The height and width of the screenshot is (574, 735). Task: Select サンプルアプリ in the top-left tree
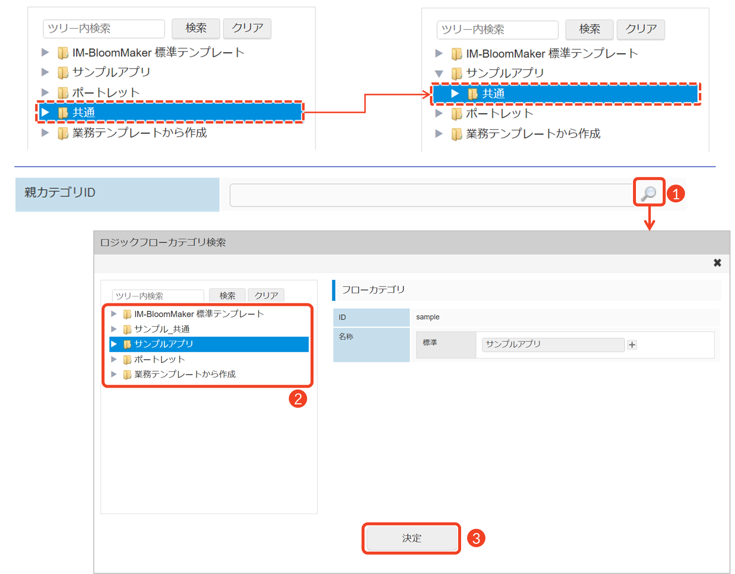coord(111,72)
